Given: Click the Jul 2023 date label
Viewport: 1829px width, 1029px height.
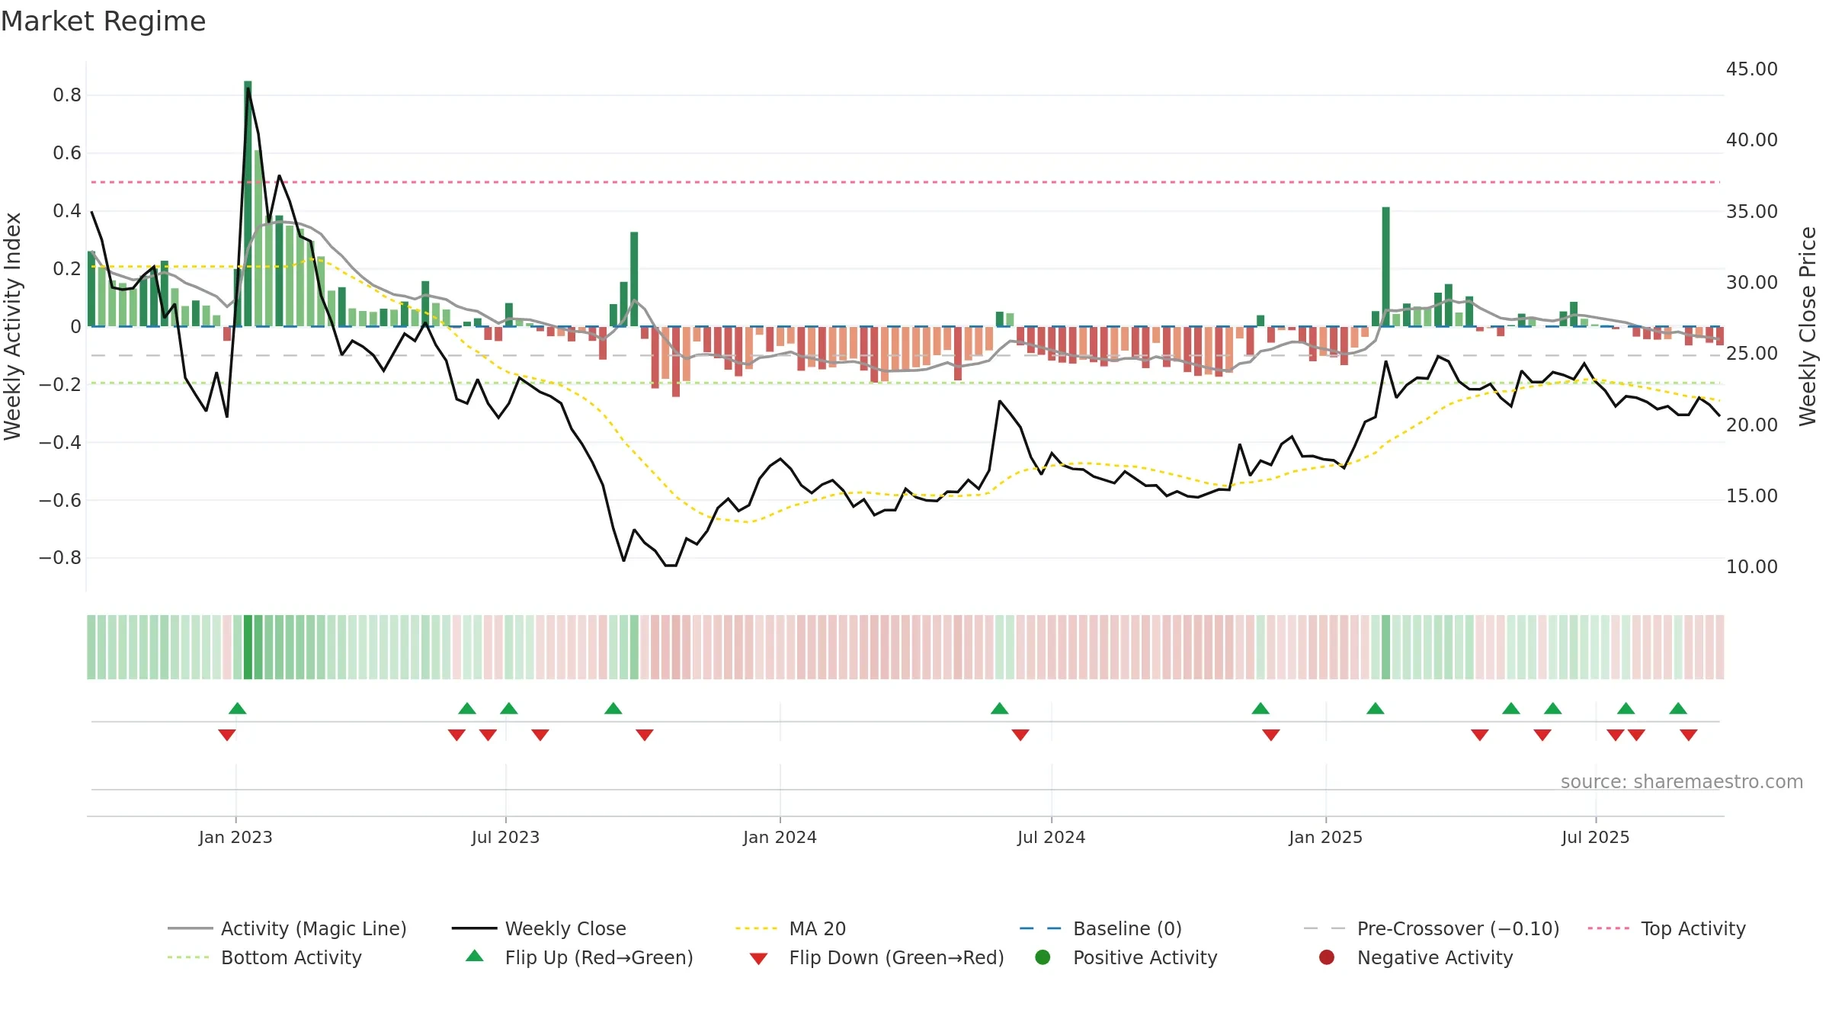Looking at the screenshot, I should click(505, 837).
